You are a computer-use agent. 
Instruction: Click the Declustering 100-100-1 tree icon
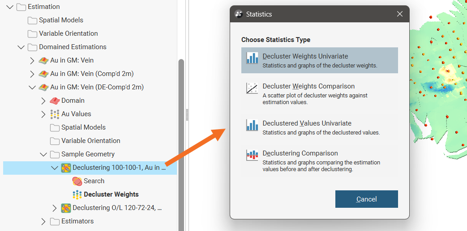[66, 168]
